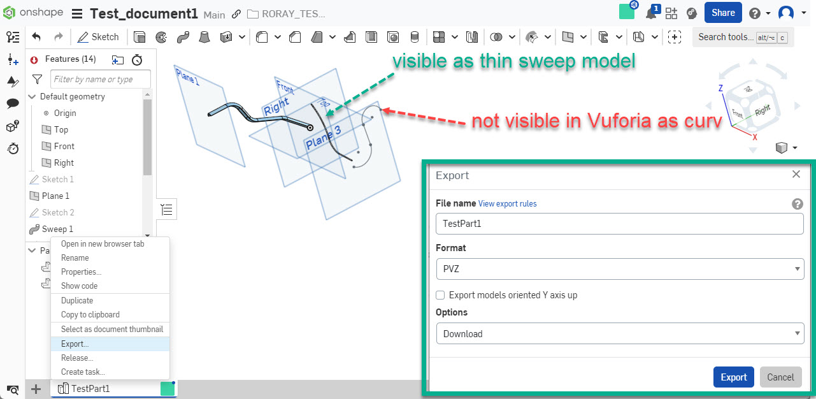
Task: Click the Export button
Action: coord(733,377)
